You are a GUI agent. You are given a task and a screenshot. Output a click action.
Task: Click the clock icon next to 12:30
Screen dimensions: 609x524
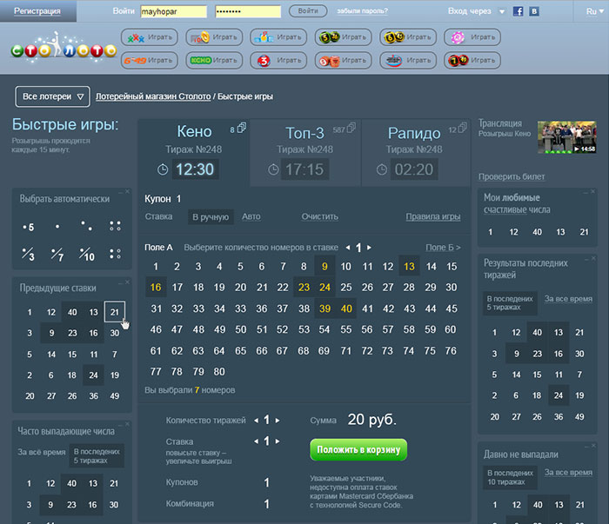point(163,169)
